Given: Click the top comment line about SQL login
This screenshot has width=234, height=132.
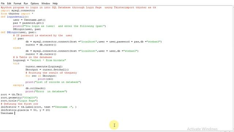Looking at the screenshot, I should 78,7.
